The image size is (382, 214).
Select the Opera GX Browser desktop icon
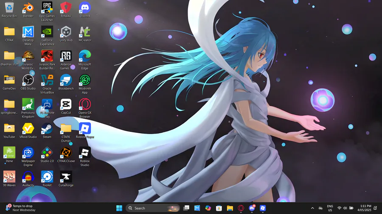(x=85, y=108)
